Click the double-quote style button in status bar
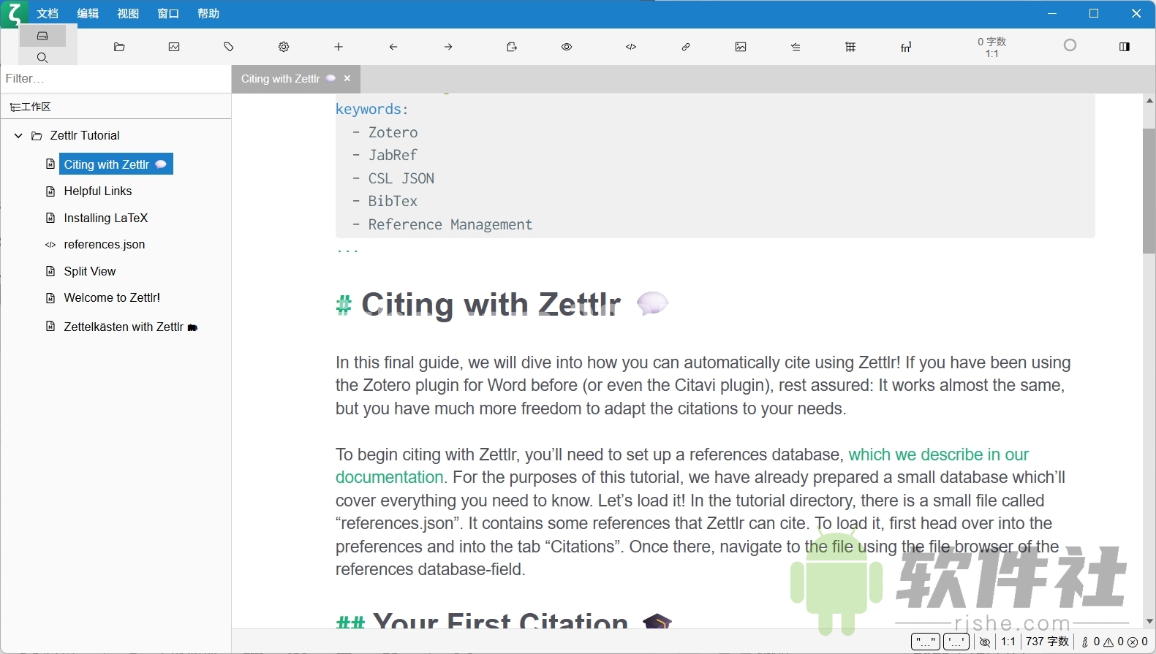 coord(926,642)
